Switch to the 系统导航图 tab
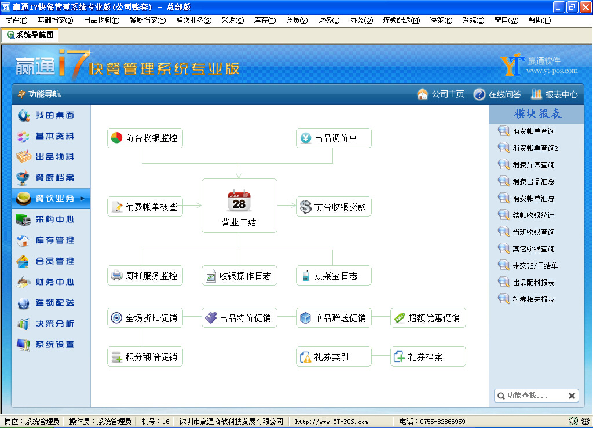 click(x=30, y=35)
